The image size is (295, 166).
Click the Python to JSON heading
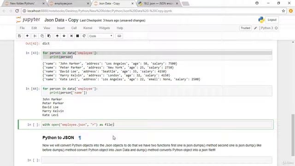pyautogui.click(x=58, y=137)
